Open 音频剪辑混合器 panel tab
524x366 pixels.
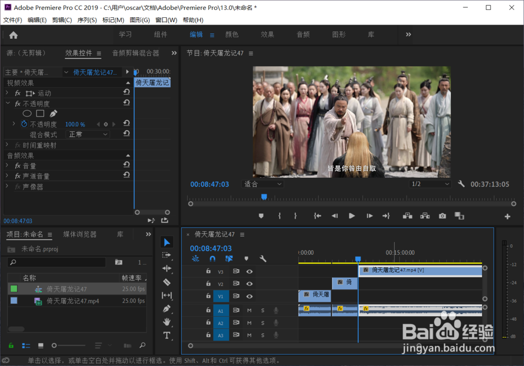click(136, 53)
